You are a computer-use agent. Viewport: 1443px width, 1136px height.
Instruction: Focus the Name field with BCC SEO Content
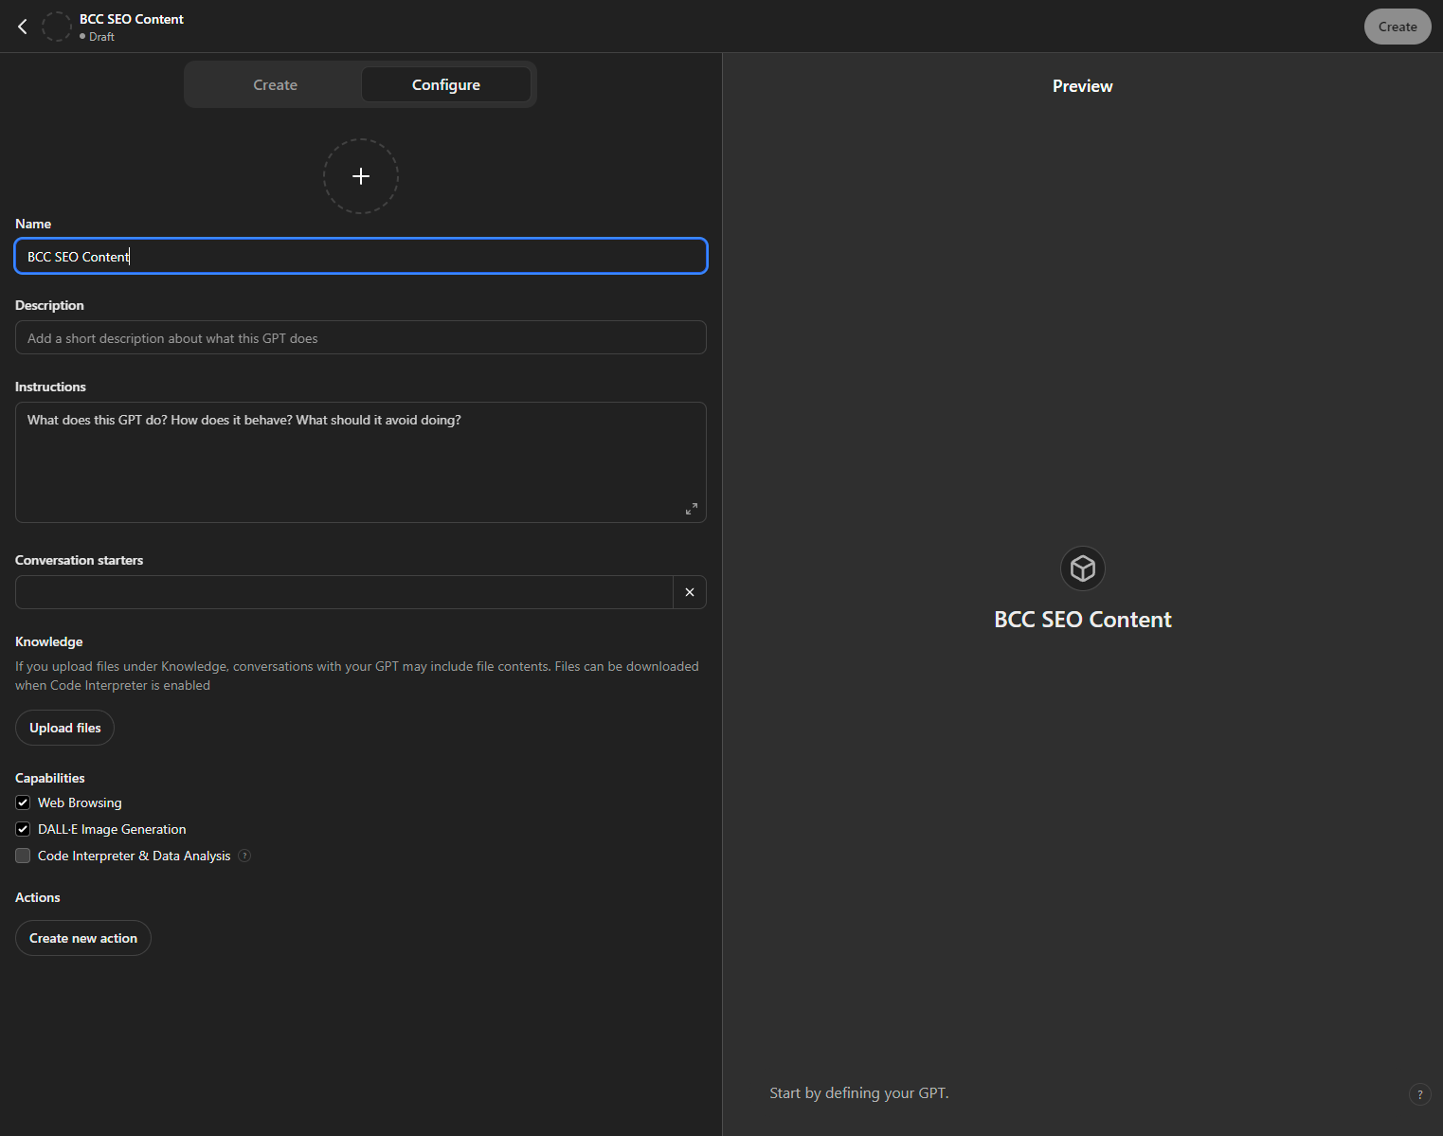click(361, 256)
